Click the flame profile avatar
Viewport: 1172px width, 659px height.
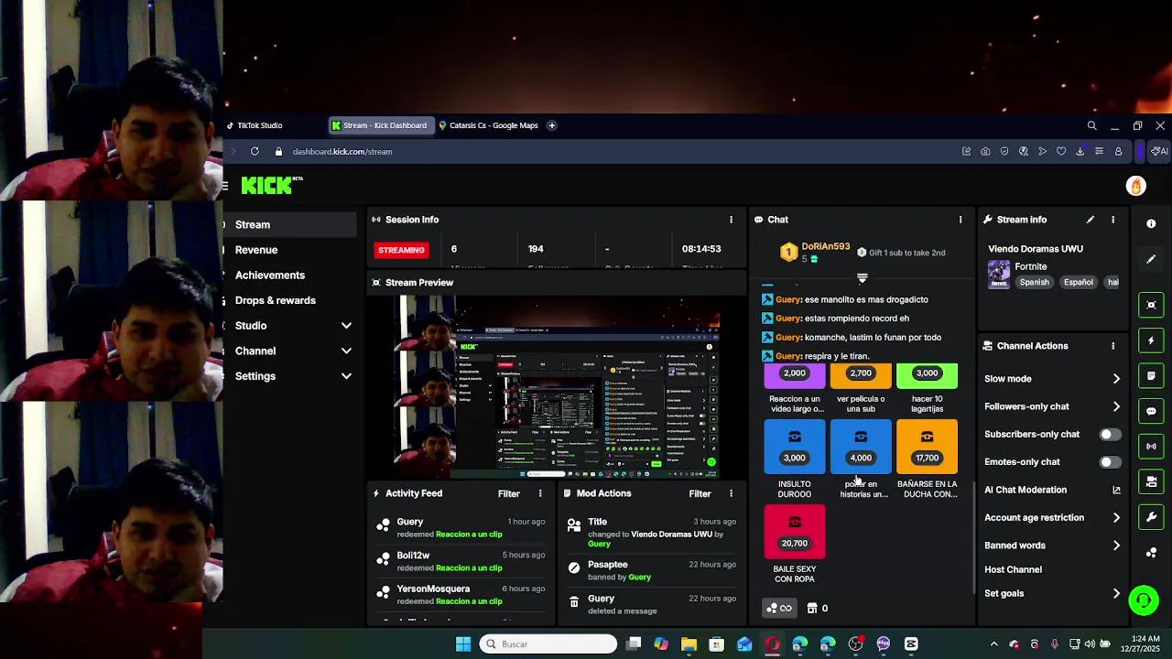pos(1135,186)
